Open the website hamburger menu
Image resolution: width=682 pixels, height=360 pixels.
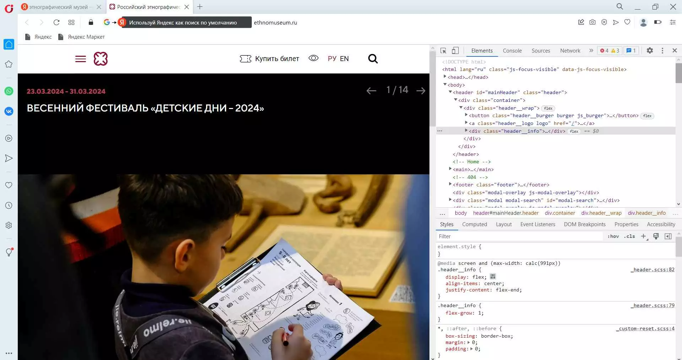tap(81, 59)
